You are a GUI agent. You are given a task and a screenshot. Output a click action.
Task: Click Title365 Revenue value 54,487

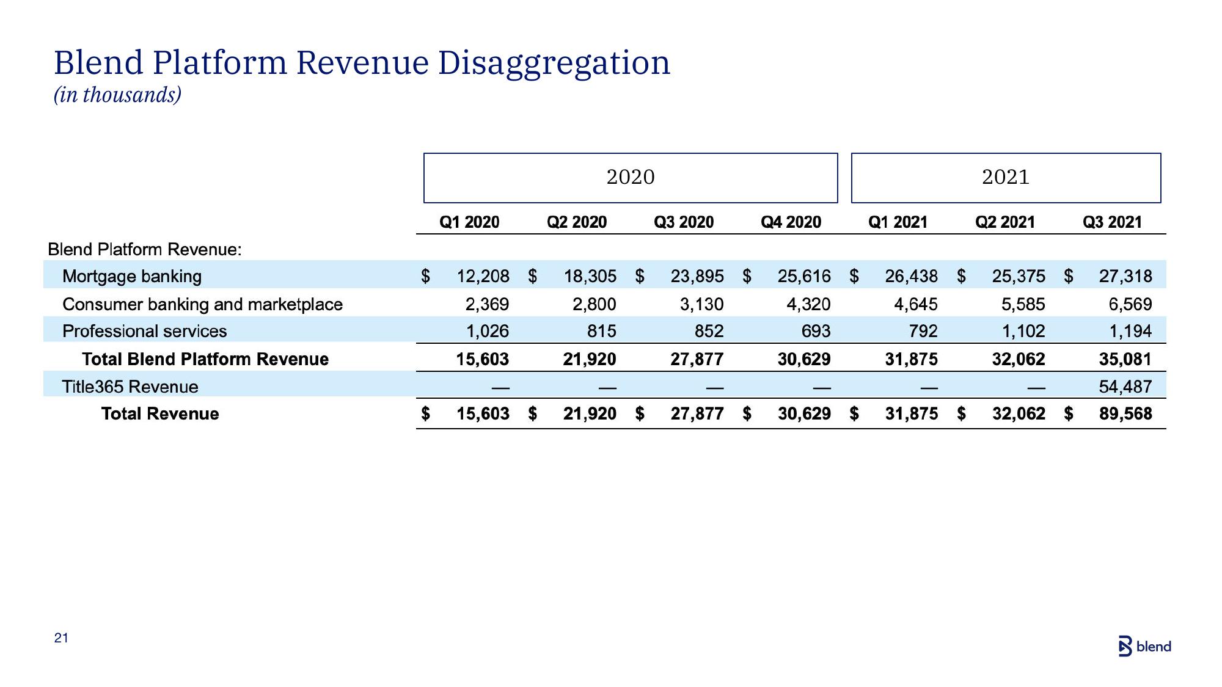[1125, 387]
